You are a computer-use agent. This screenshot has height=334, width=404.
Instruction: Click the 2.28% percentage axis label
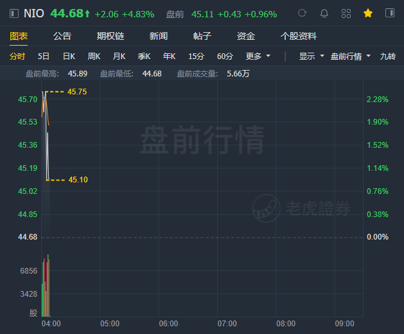click(x=378, y=99)
